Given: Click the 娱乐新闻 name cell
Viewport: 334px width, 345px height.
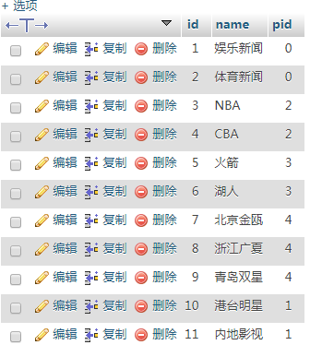Looking at the screenshot, I should 239,48.
